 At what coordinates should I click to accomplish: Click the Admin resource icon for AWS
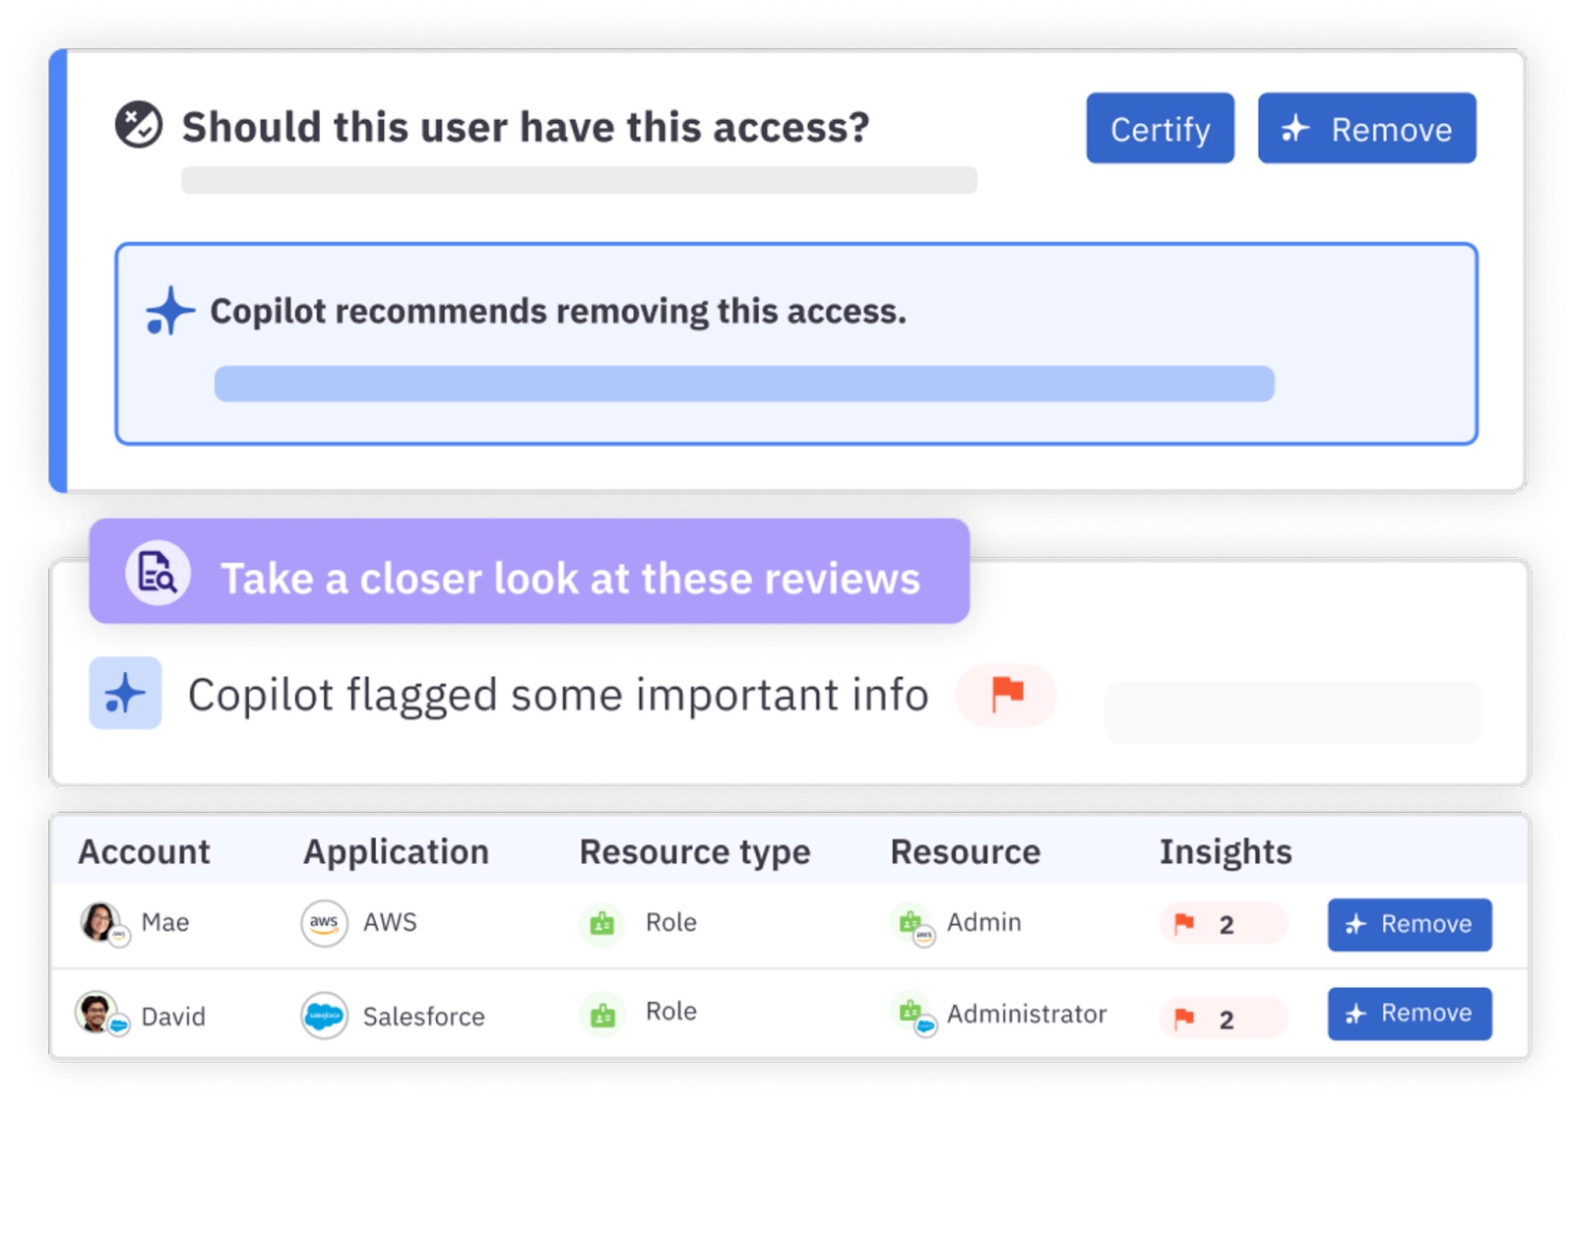(913, 923)
